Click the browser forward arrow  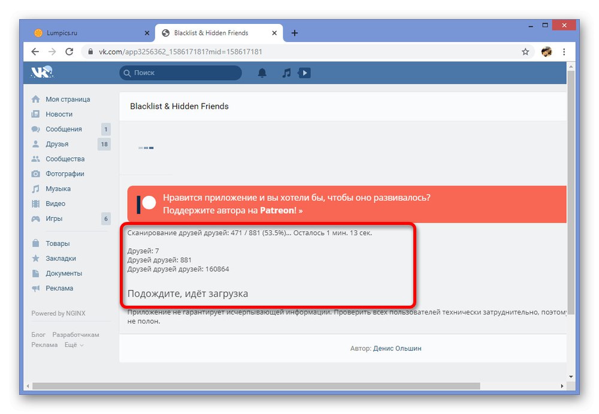(52, 51)
